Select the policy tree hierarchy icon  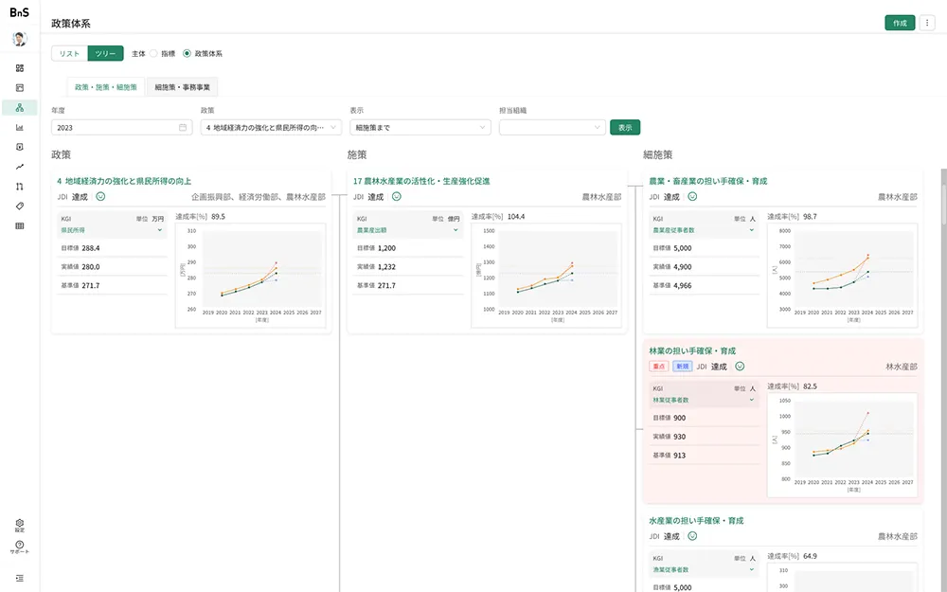[x=19, y=108]
